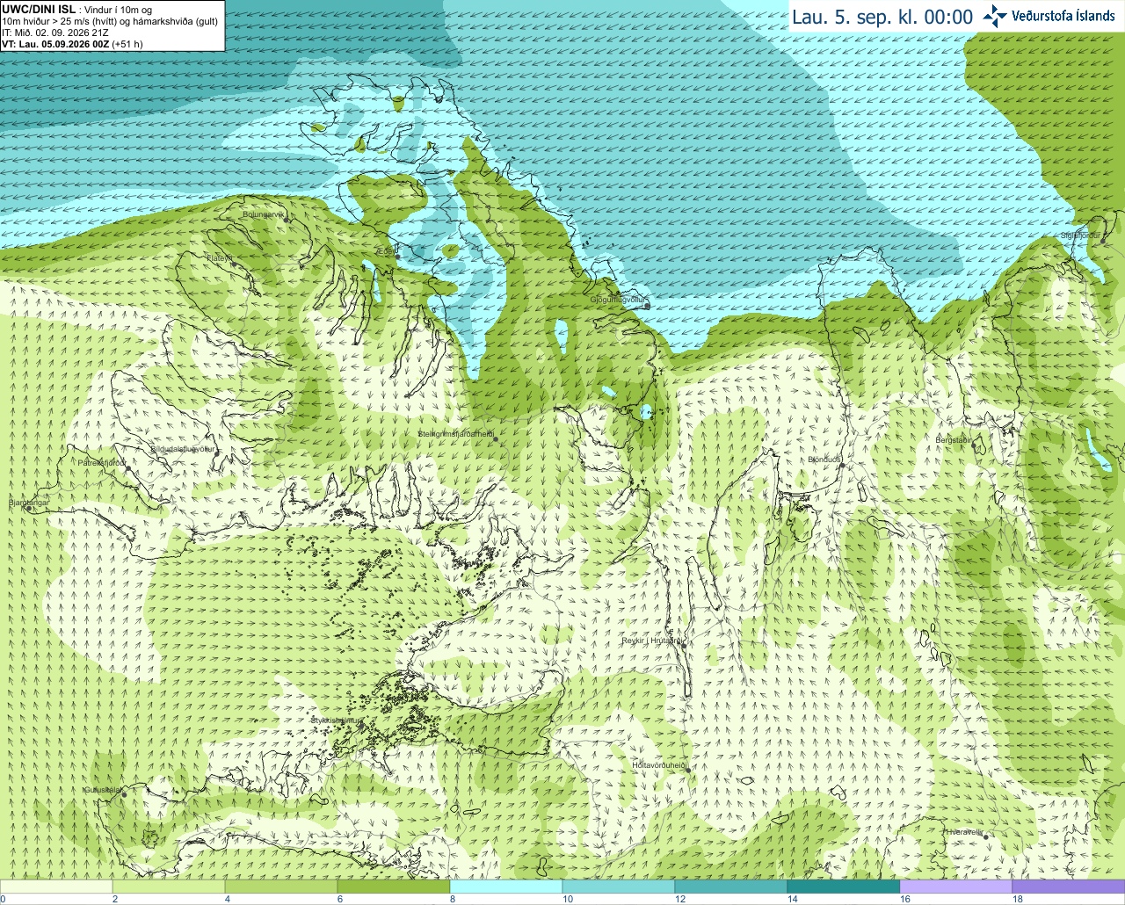
Task: Select the 16–18 m/s purple legend swatch
Action: (956, 887)
